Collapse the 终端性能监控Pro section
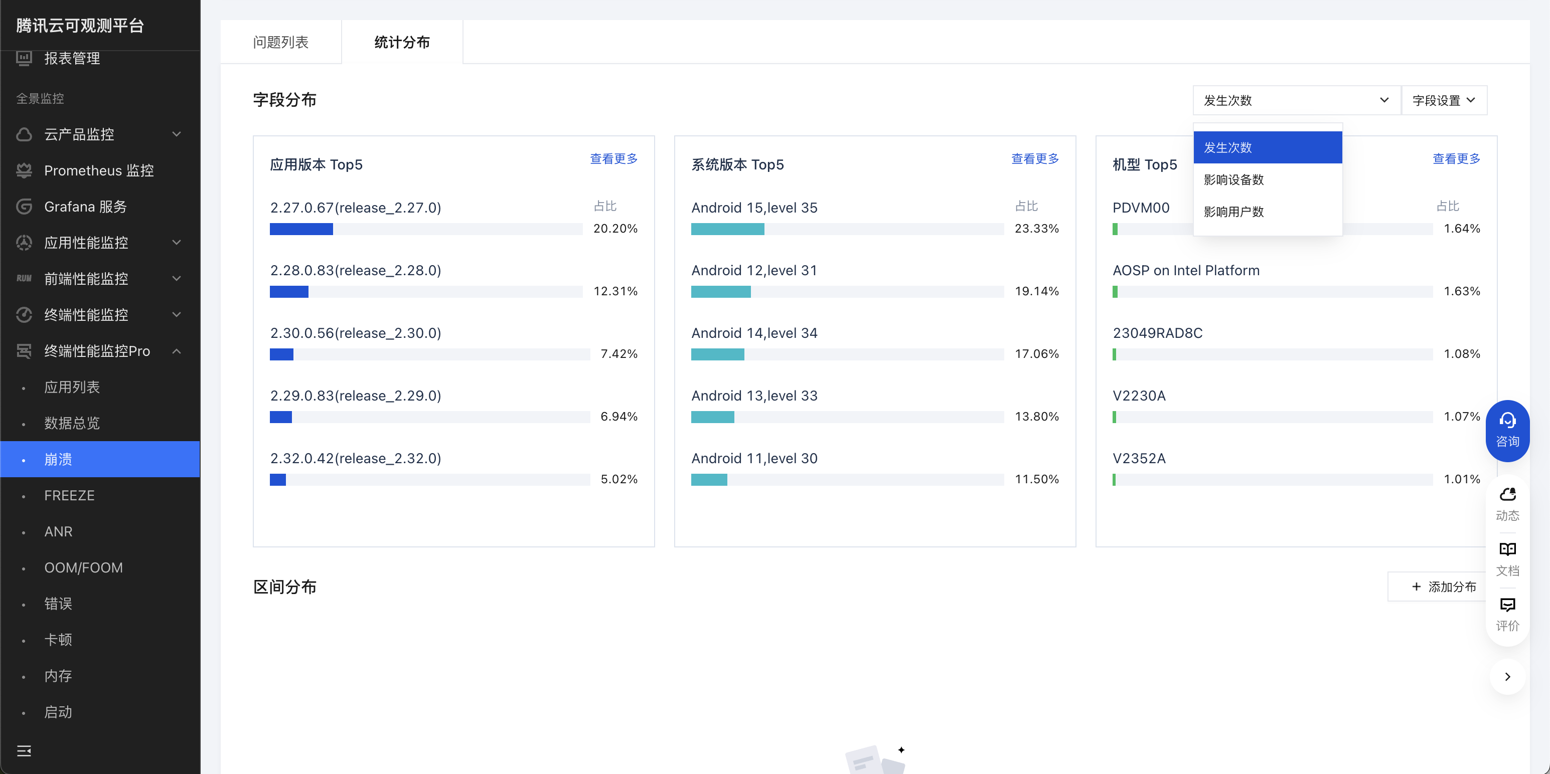The width and height of the screenshot is (1550, 774). [x=176, y=351]
